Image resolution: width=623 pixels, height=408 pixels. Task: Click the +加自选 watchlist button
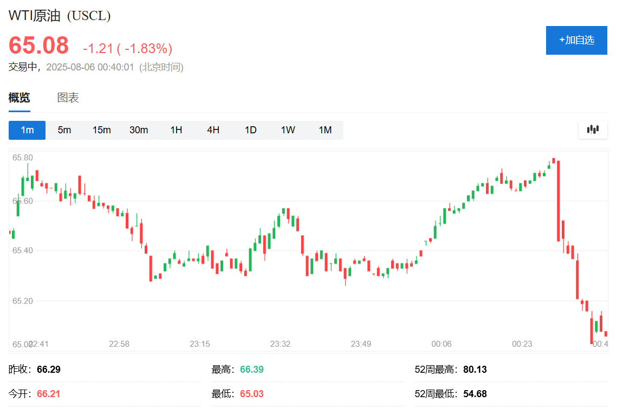coord(576,40)
